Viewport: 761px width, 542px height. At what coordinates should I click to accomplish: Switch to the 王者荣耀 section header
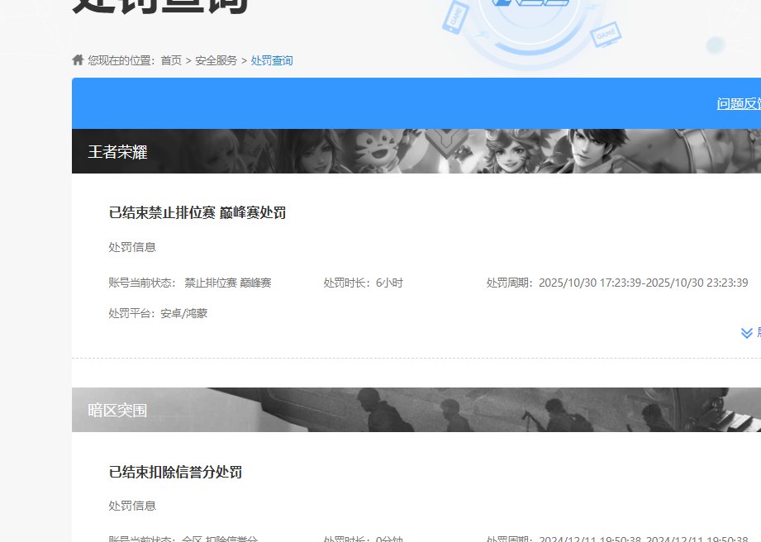point(118,151)
